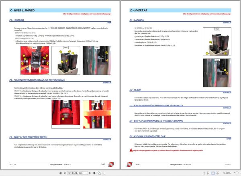Click page number 3-13 in left footer
241x176 pixels.
tap(103, 164)
